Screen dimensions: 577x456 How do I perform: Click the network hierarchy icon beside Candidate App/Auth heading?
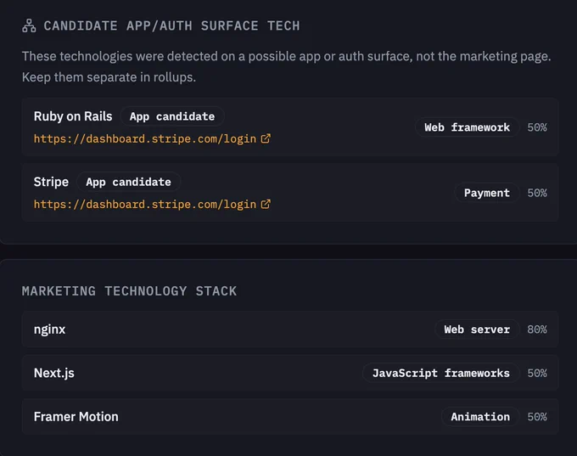pyautogui.click(x=29, y=25)
